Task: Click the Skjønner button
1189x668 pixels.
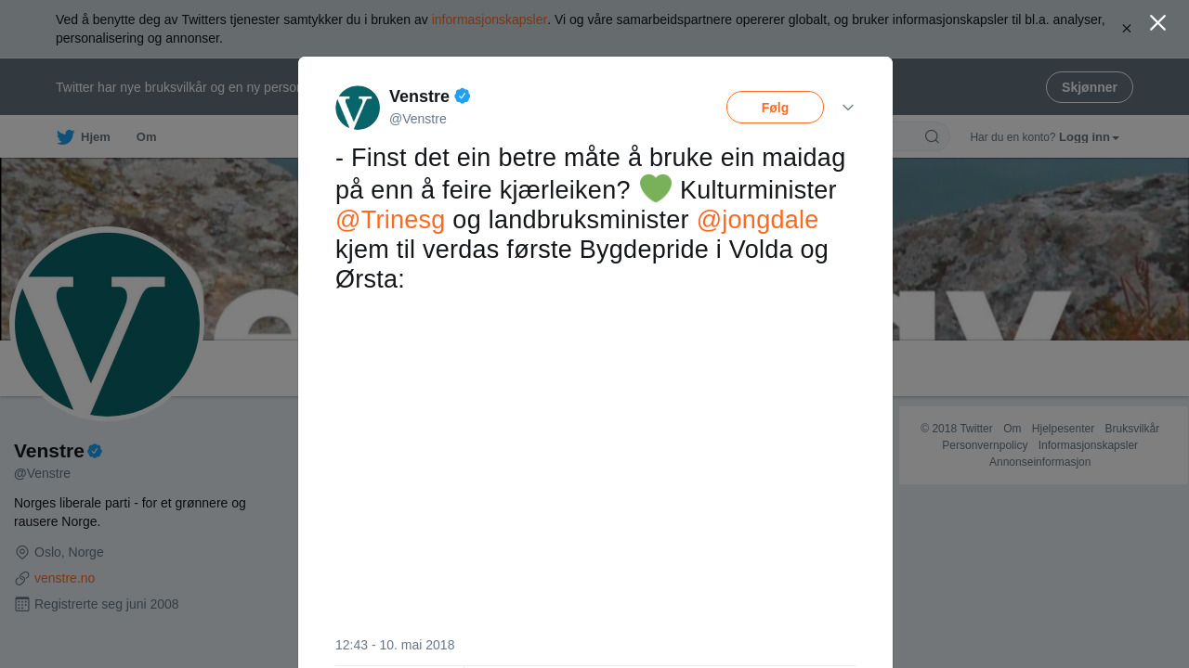Action: coord(1090,87)
